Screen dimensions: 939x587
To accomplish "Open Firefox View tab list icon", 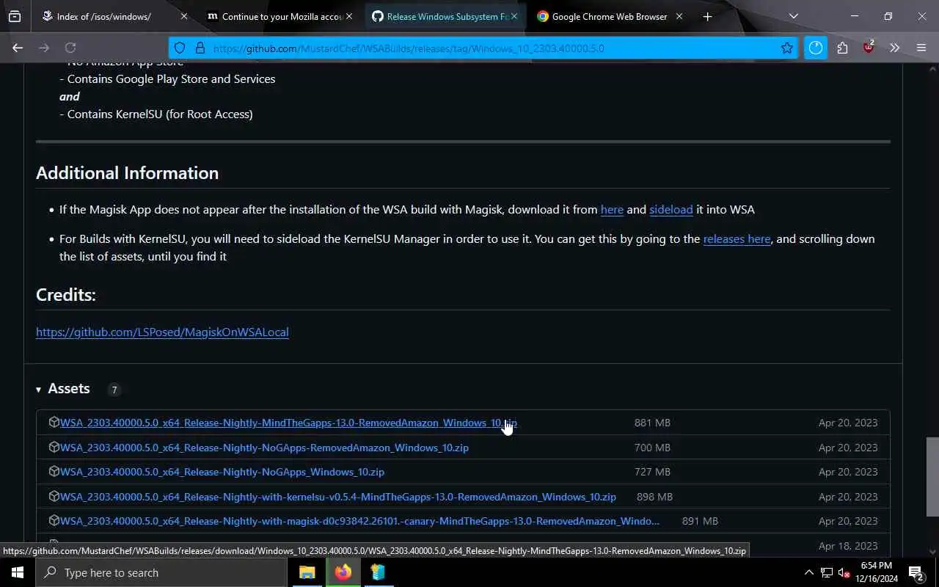I will 15,16.
